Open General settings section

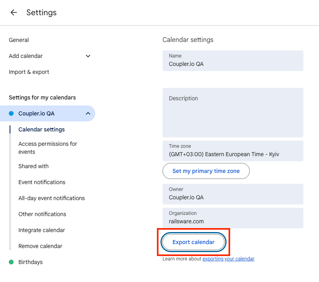(x=19, y=40)
